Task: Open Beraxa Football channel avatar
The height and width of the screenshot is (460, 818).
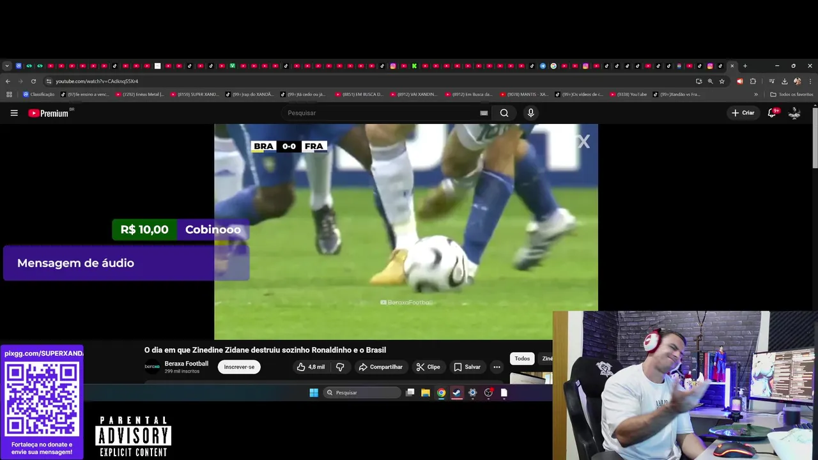Action: point(152,367)
